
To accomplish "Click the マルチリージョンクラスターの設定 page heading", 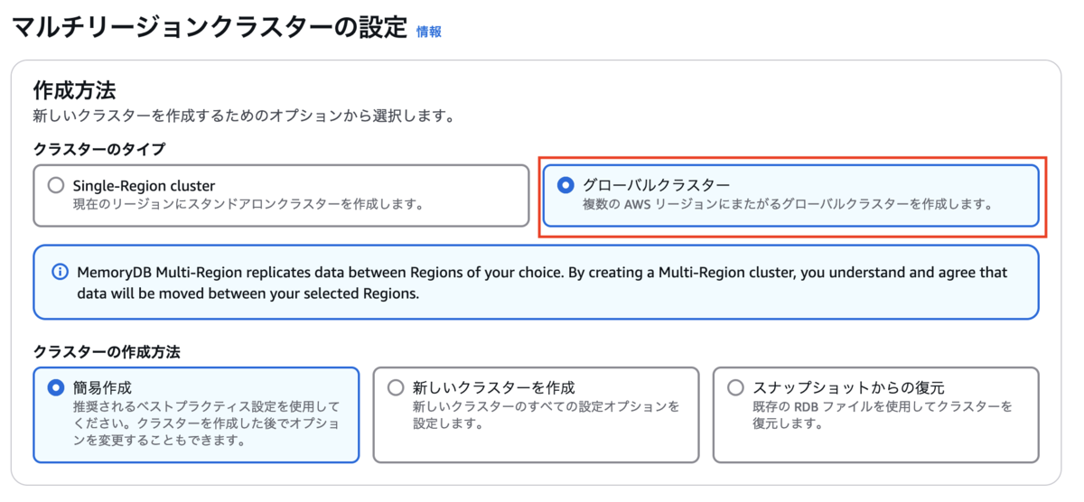I will pyautogui.click(x=210, y=28).
